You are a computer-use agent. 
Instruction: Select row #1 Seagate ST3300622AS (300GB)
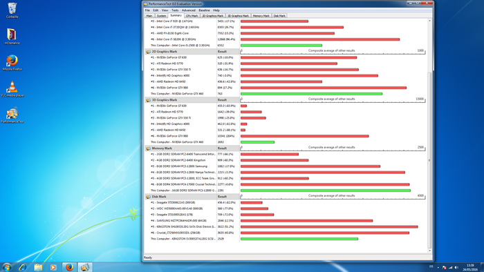(285, 203)
